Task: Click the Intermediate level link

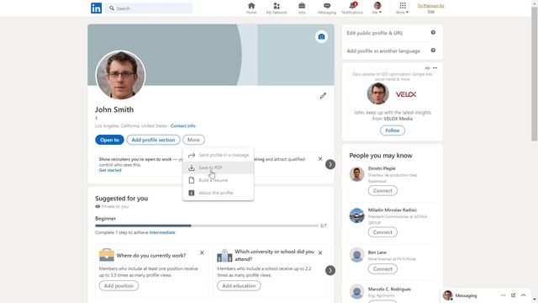Action: (162, 232)
